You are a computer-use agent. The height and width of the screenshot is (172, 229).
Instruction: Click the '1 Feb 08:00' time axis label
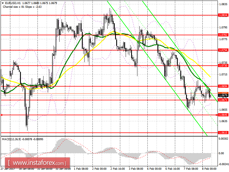(x=81, y=169)
